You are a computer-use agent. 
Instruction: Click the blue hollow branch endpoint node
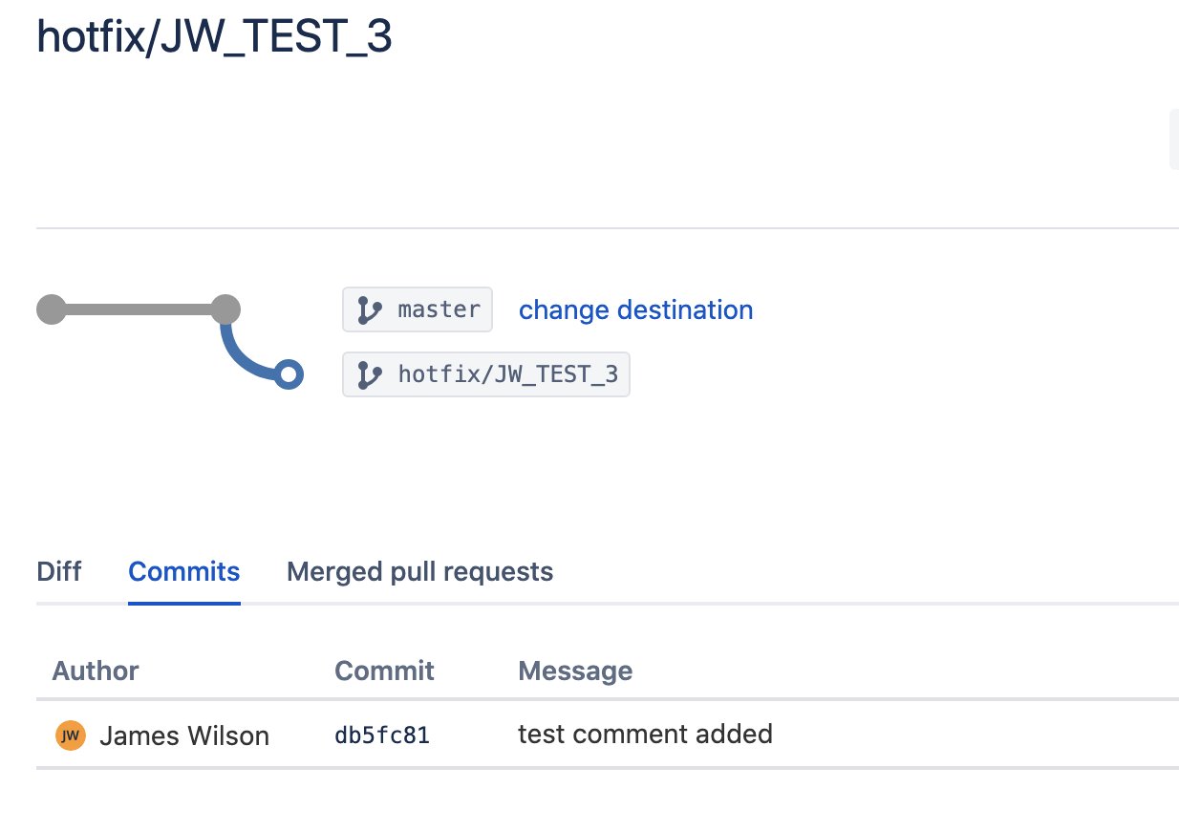pos(288,373)
